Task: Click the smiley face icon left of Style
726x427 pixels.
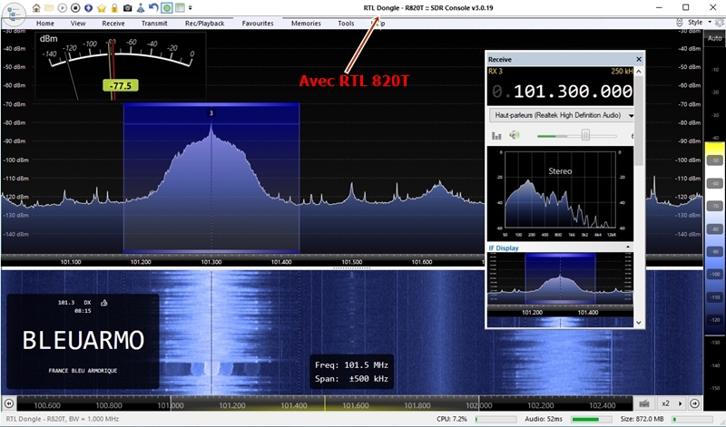Action: coord(679,22)
